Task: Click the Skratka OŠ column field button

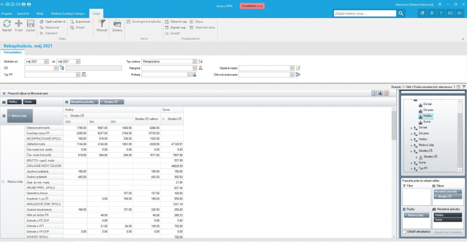Action: click(x=112, y=101)
